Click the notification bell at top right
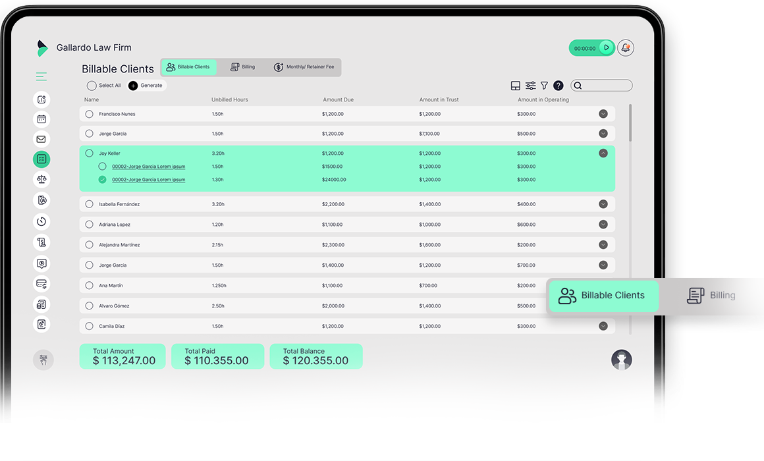The height and width of the screenshot is (461, 764). point(625,47)
